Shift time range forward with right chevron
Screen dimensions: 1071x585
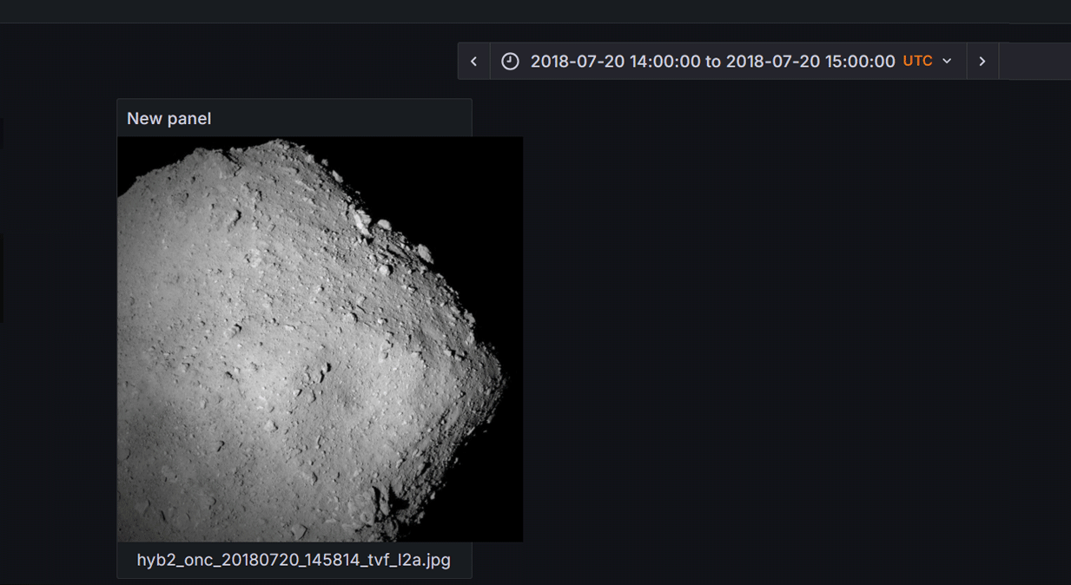[982, 62]
